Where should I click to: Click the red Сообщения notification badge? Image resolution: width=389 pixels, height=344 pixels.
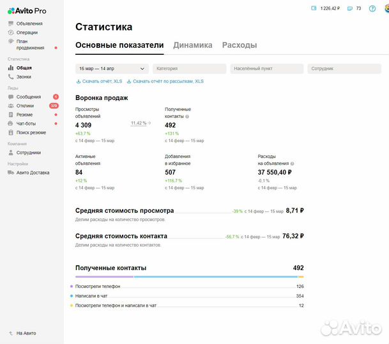pos(56,97)
